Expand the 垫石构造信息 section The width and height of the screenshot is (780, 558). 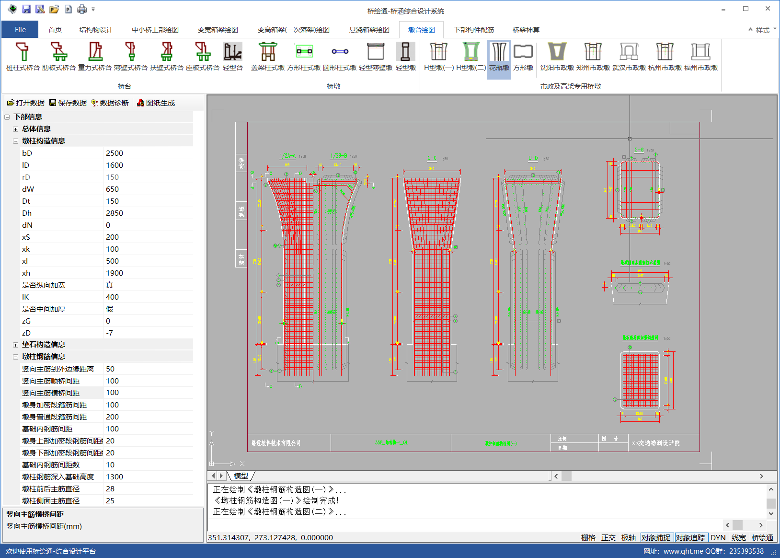[15, 345]
